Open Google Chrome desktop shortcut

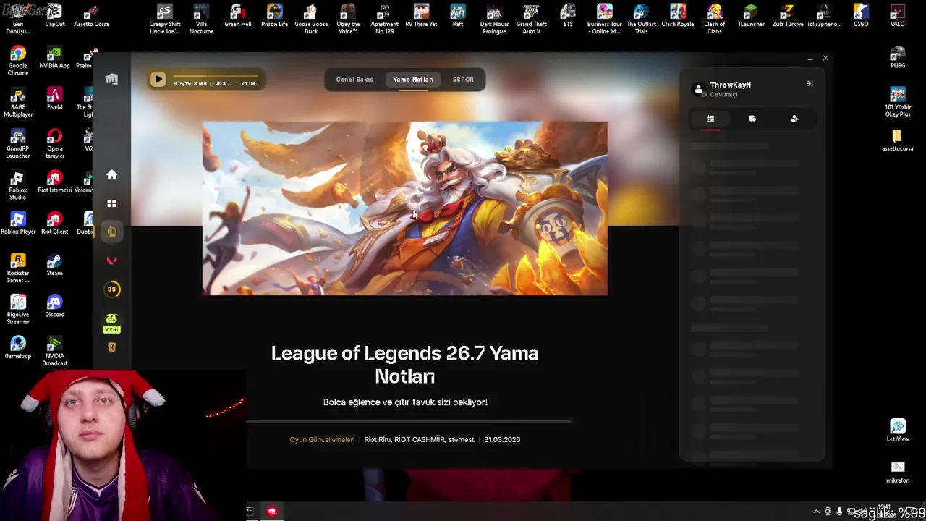point(18,61)
